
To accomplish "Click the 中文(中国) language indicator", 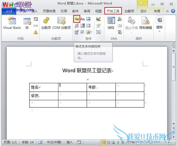I will pyautogui.click(x=54, y=142).
